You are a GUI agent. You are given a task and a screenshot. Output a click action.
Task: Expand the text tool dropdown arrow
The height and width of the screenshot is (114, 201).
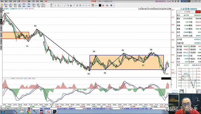click(x=98, y=6)
